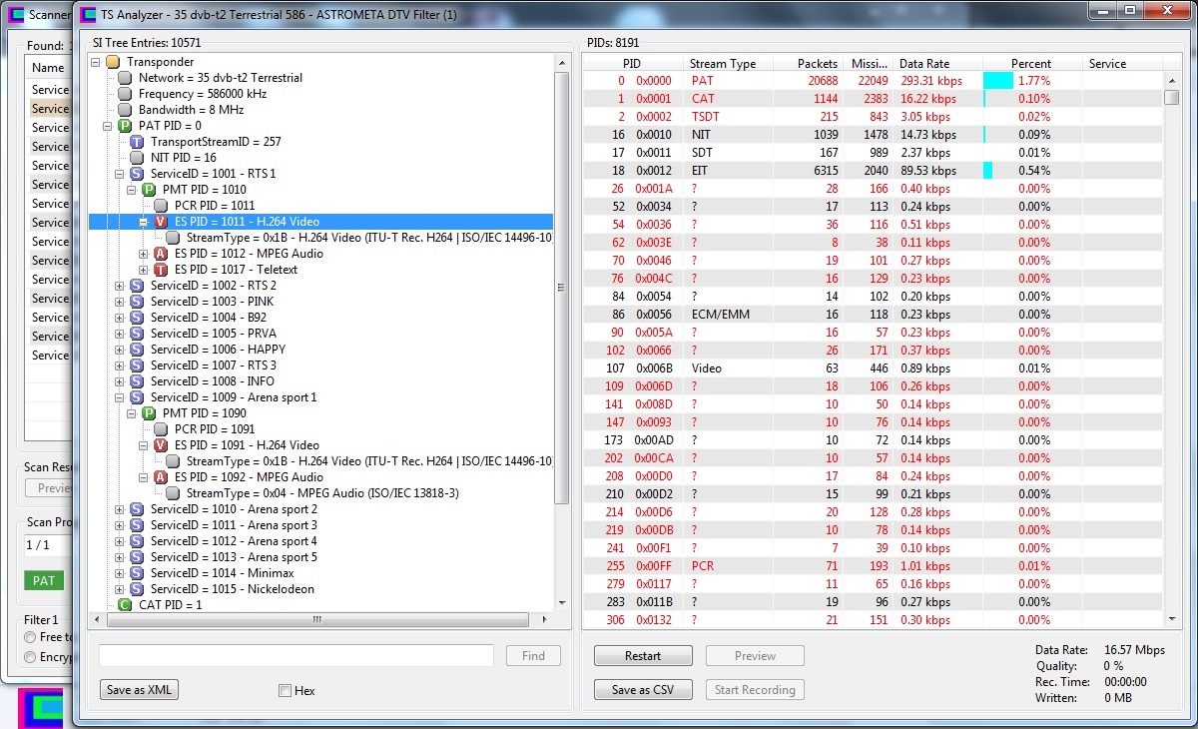Click the ServiceID = 1008 - INFO icon
The image size is (1198, 729).
tap(137, 381)
